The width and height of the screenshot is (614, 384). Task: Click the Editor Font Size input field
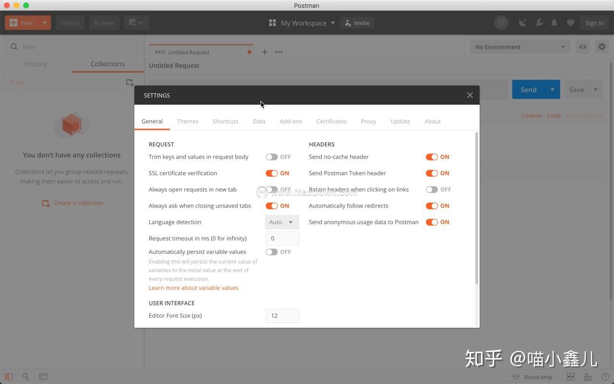click(282, 315)
